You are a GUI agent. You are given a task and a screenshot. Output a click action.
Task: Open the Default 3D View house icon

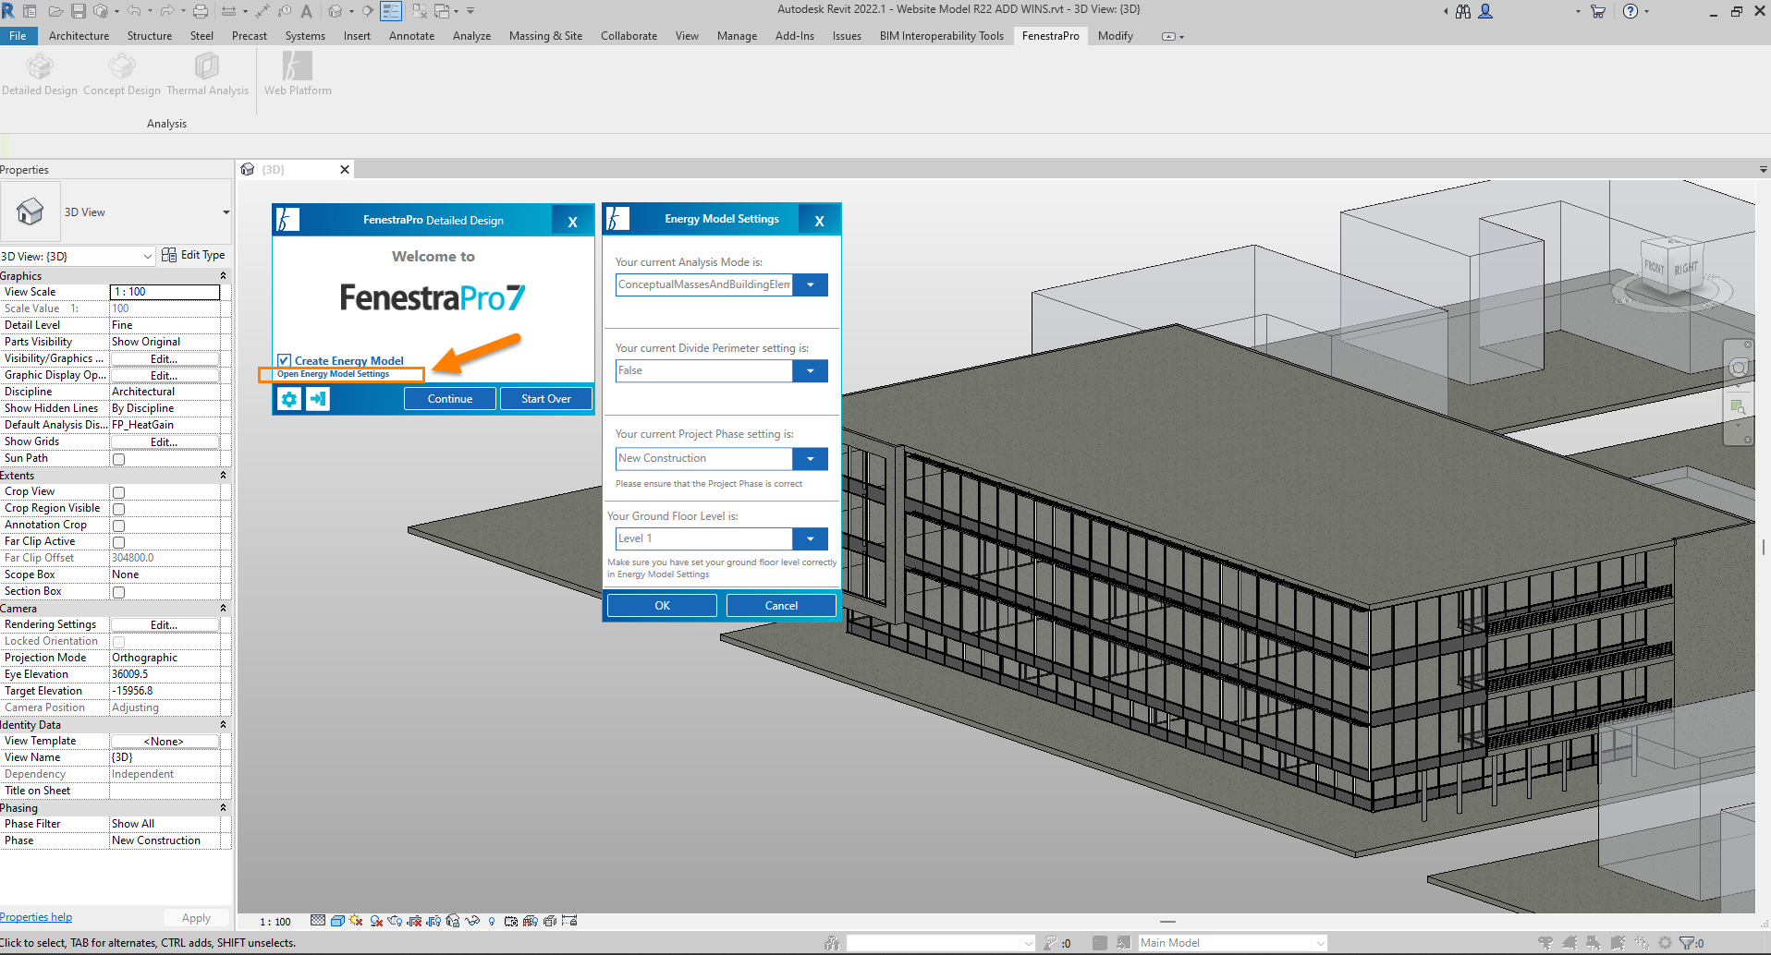[x=335, y=11]
